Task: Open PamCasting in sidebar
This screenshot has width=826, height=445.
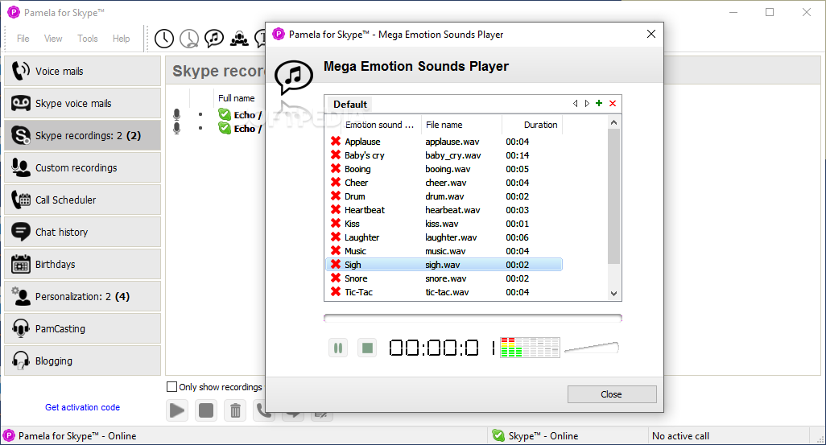Action: click(83, 328)
